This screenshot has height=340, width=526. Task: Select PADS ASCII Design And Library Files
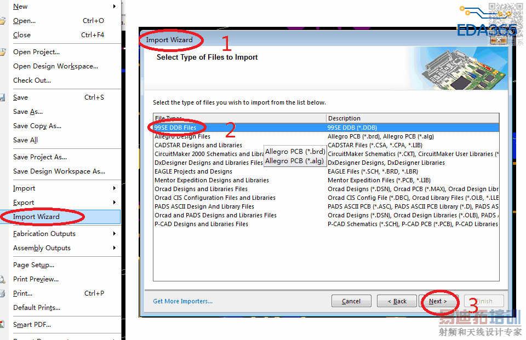326,206
